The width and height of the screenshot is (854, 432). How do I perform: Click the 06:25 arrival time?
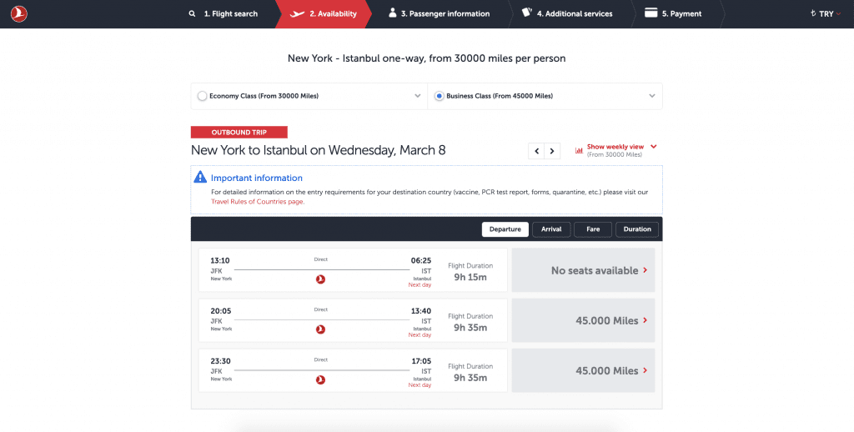pos(421,260)
